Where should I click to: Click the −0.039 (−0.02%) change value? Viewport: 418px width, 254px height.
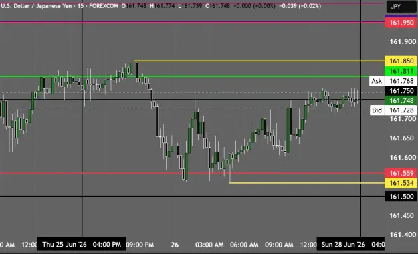300,6
